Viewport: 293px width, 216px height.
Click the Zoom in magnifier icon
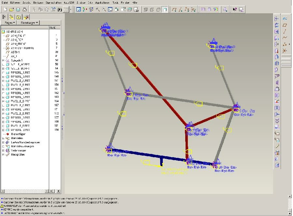(98, 9)
